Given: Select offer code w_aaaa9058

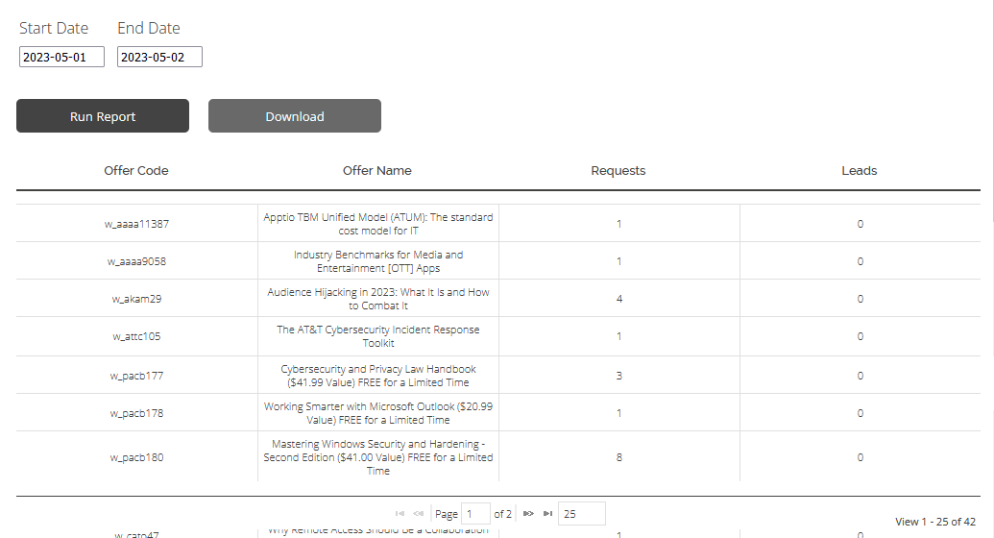Looking at the screenshot, I should pos(137,260).
